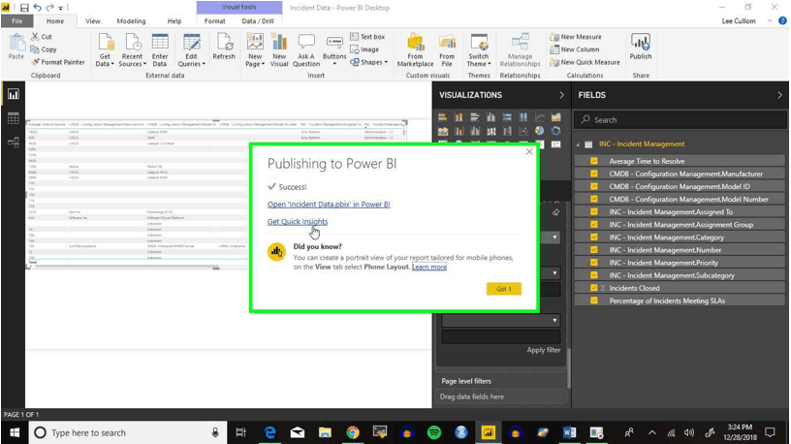Uncheck Percentage of Incidents Meeting SLAs
Image resolution: width=791 pixels, height=444 pixels.
594,301
